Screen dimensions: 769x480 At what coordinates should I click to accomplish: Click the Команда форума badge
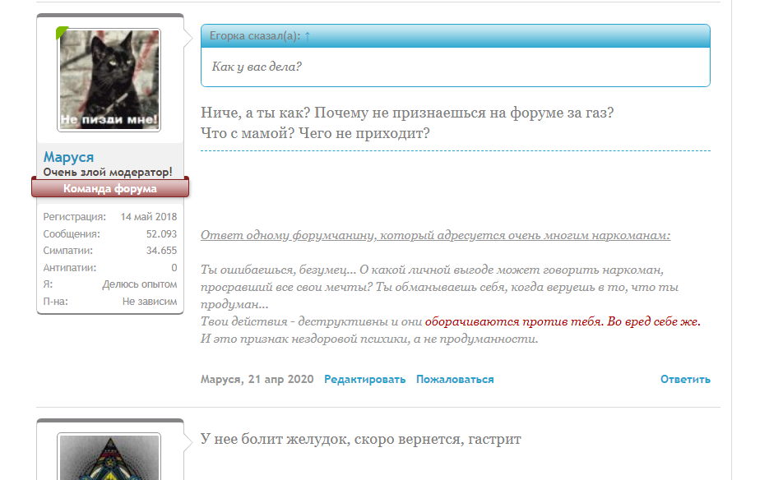(110, 187)
